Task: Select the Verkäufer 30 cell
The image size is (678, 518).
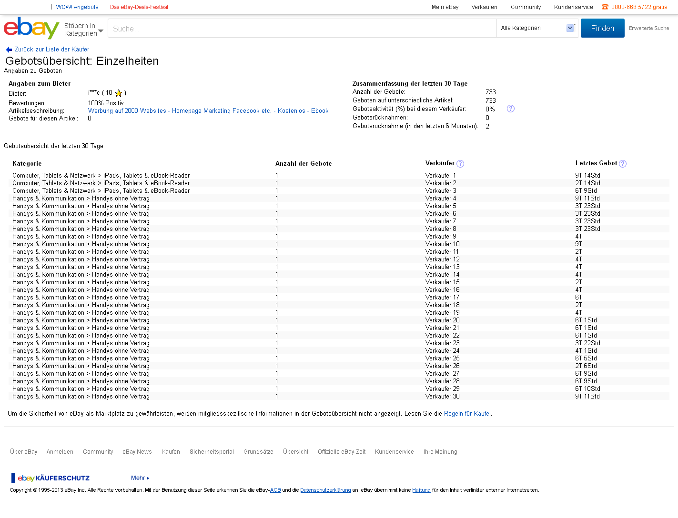Action: pyautogui.click(x=443, y=397)
